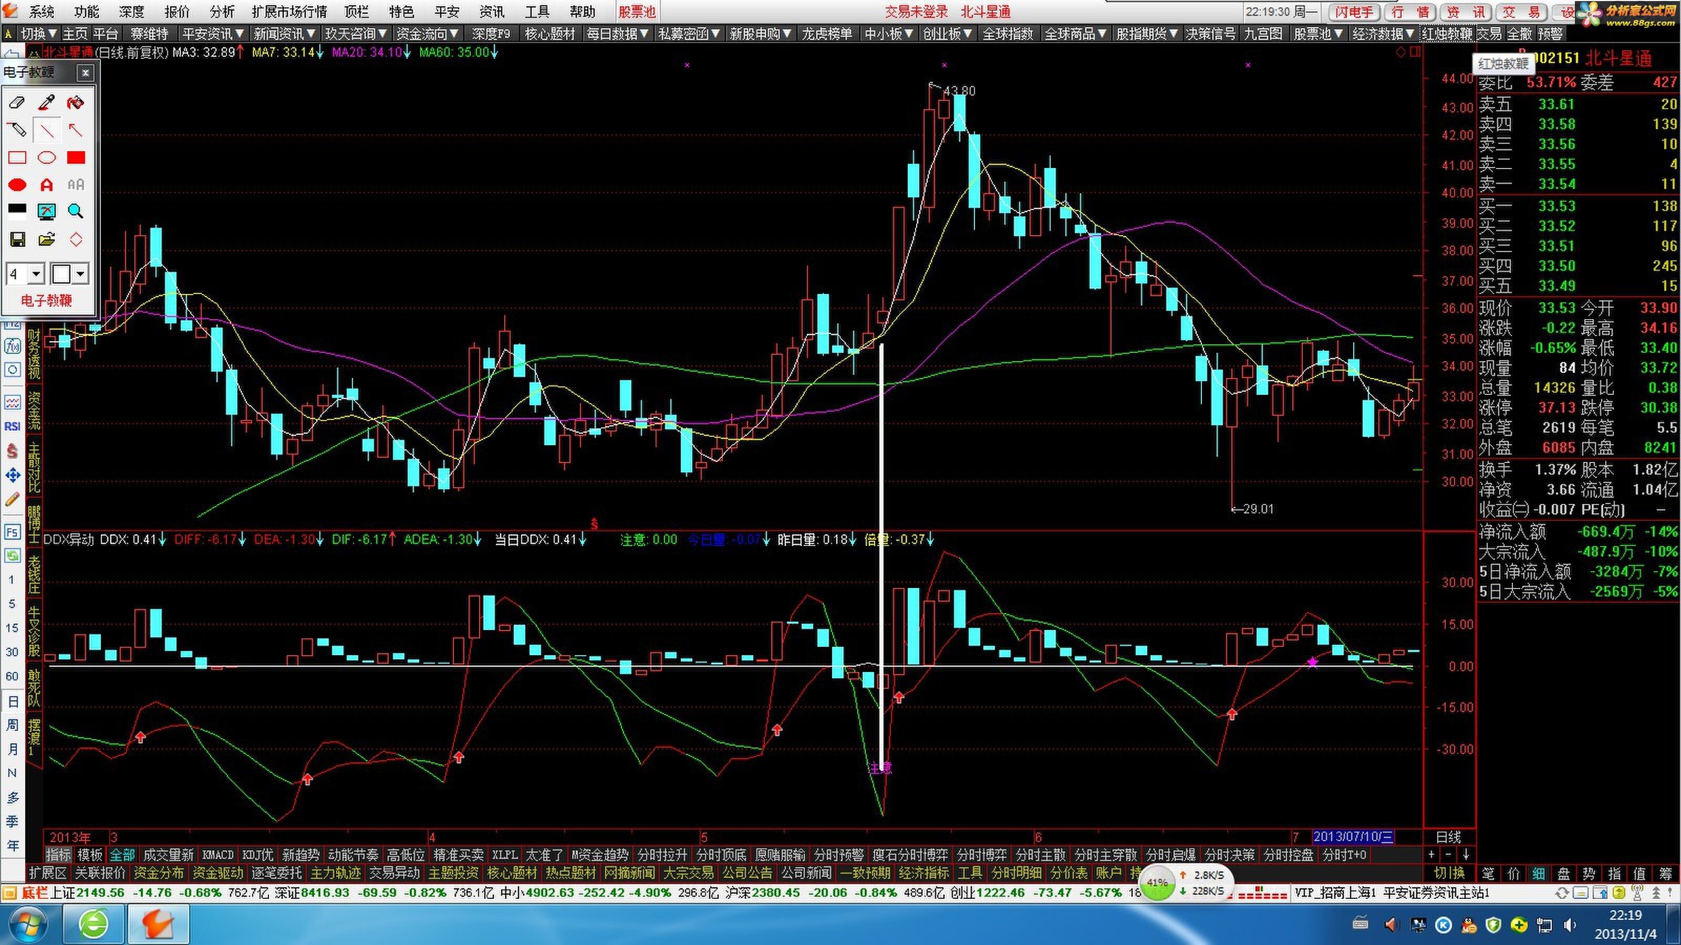Open the line width 4 dropdown
1681x945 pixels.
point(37,274)
